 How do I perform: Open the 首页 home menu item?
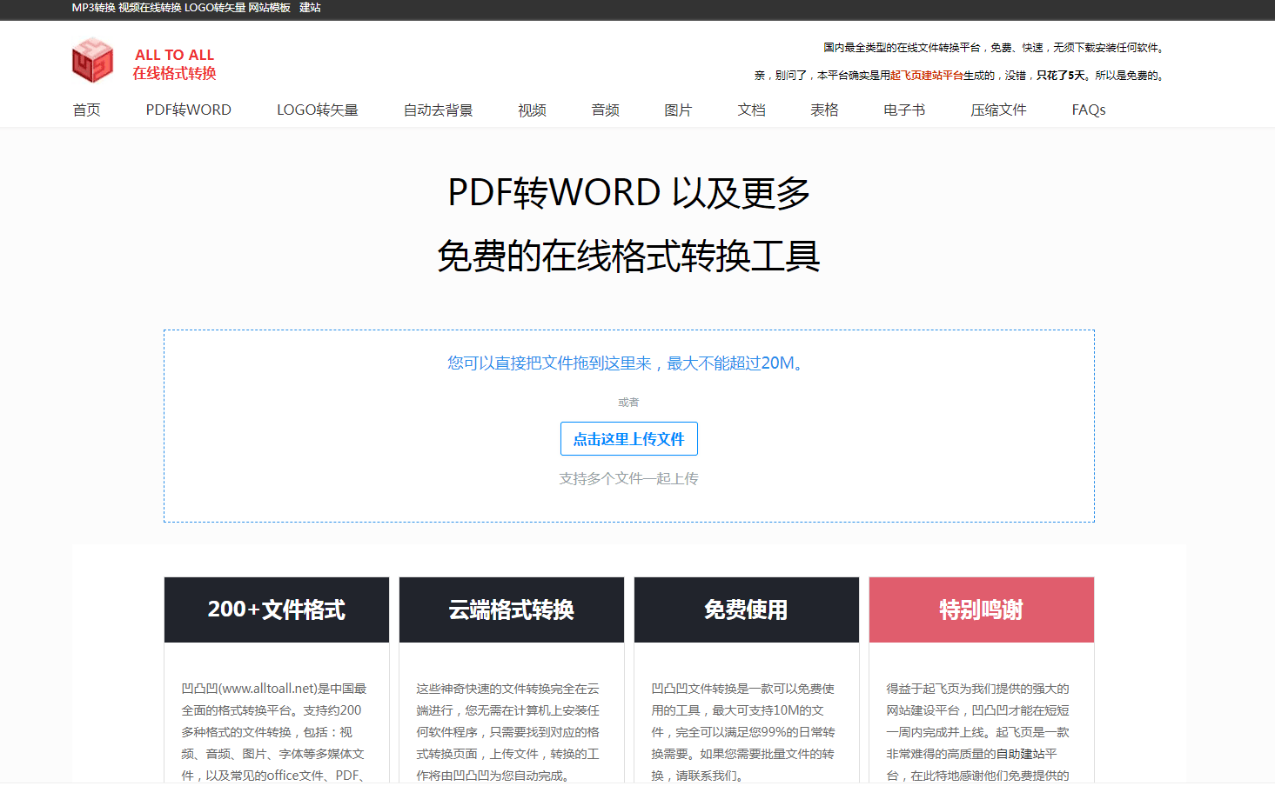(86, 110)
